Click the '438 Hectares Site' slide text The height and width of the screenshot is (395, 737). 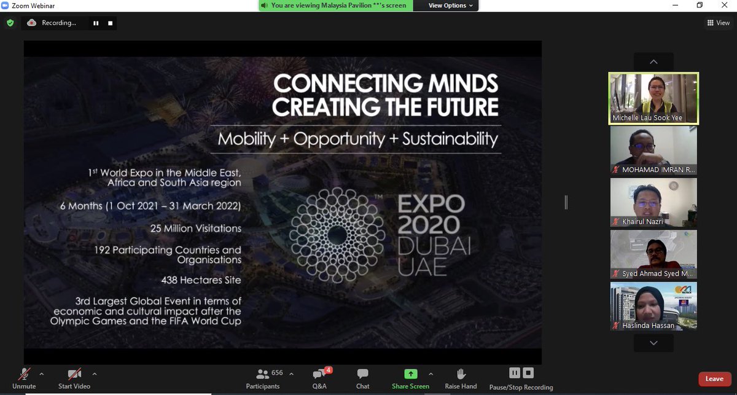click(x=201, y=280)
